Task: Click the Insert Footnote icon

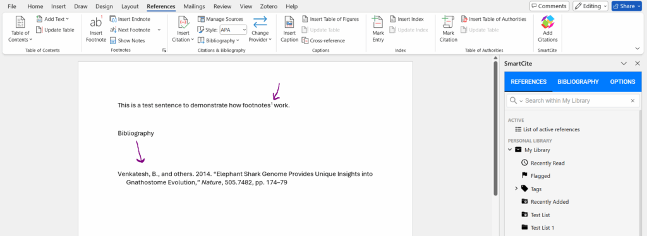Action: click(x=96, y=22)
